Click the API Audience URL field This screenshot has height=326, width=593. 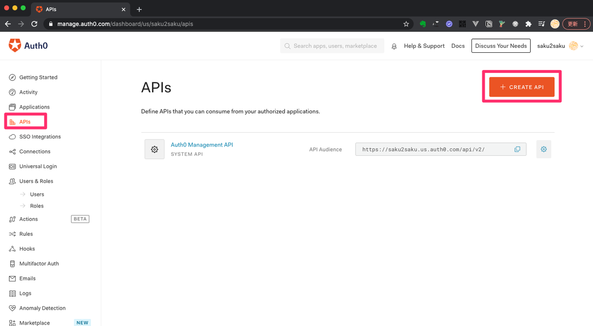click(x=441, y=149)
